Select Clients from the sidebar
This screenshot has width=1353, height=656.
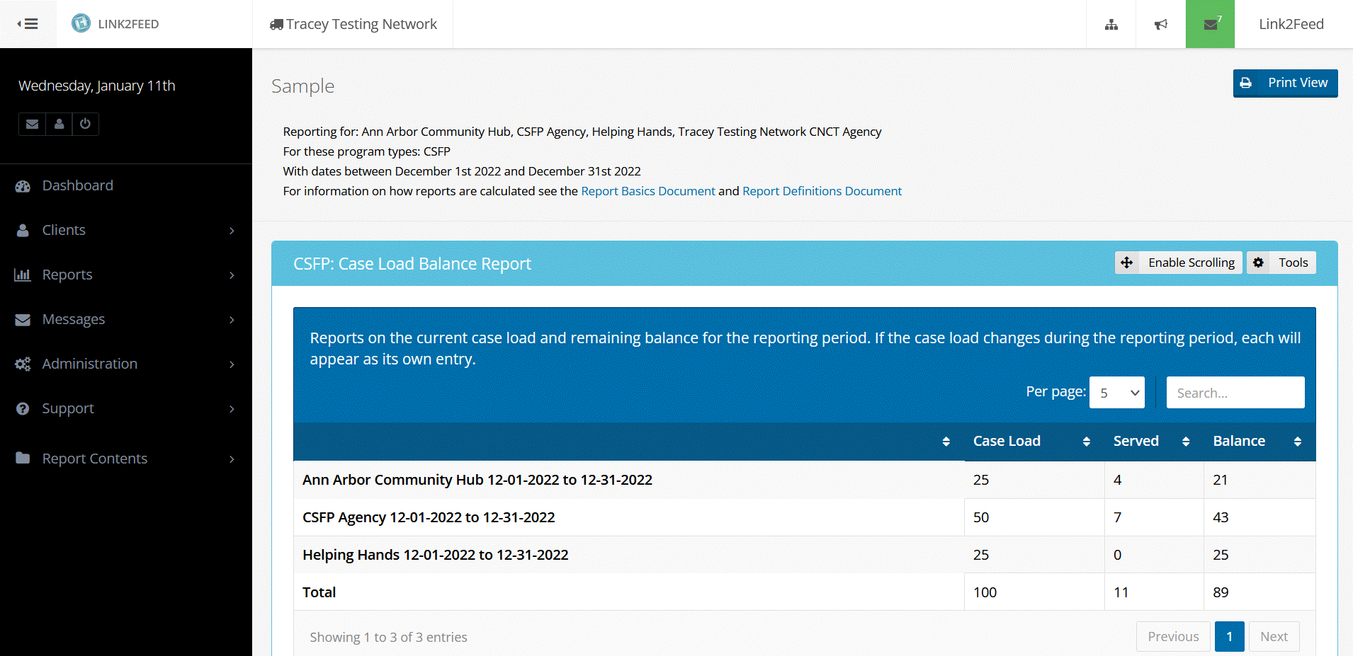click(x=64, y=230)
